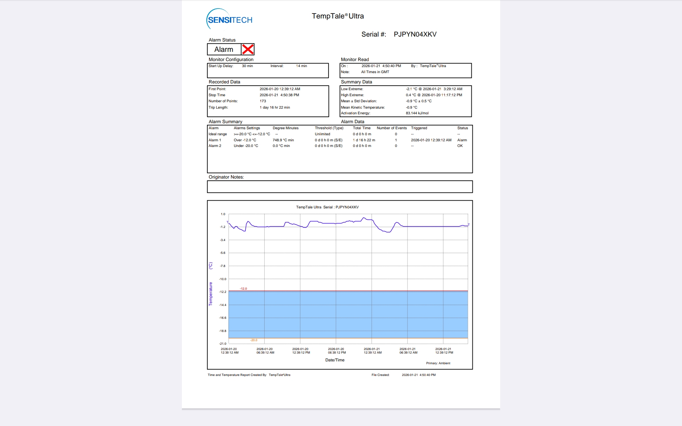Click the Sensitech logo

[229, 19]
